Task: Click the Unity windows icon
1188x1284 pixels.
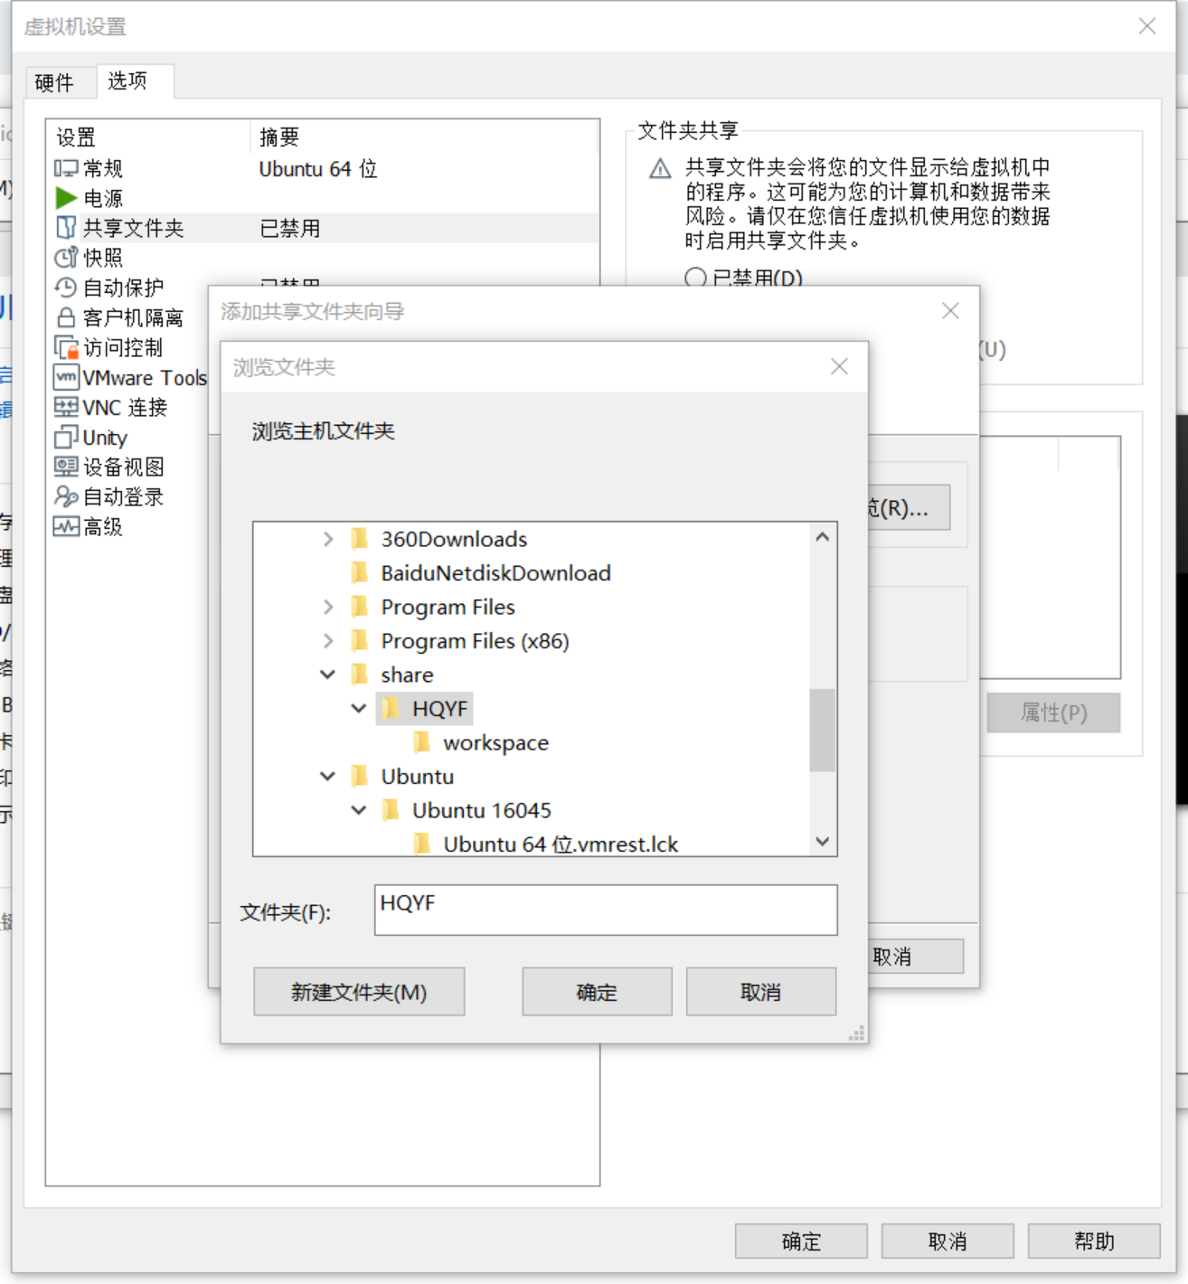Action: tap(66, 437)
